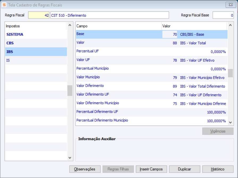Click the Valor column header

tap(166, 26)
